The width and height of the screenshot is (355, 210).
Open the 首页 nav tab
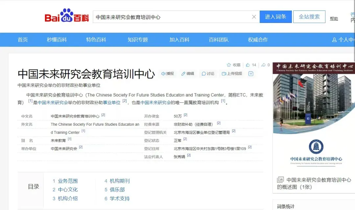coord(23,40)
